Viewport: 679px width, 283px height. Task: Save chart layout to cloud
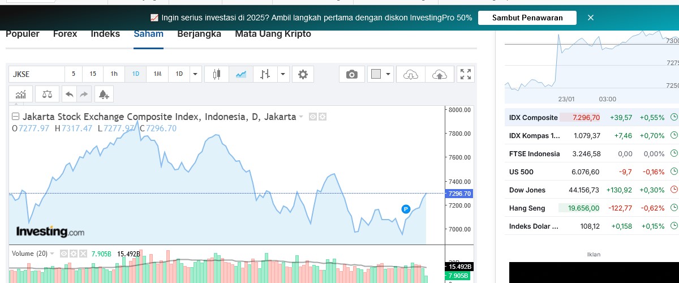439,74
